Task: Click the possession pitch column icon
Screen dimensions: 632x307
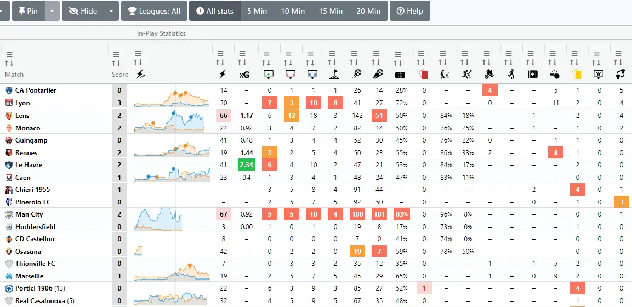Action: click(x=400, y=75)
